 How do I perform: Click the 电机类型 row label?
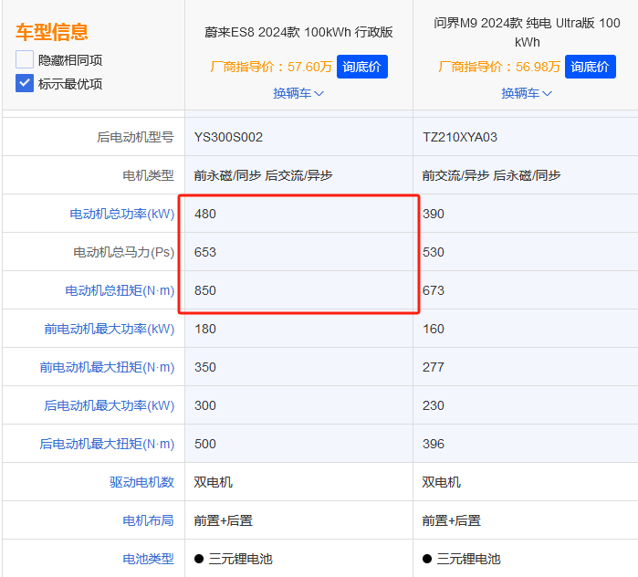tap(148, 175)
